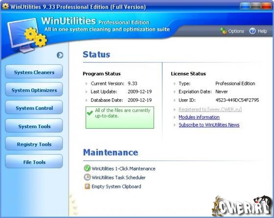274x218 pixels.
Task: Click the 1-Click Maintenance green check icon
Action: (x=87, y=168)
